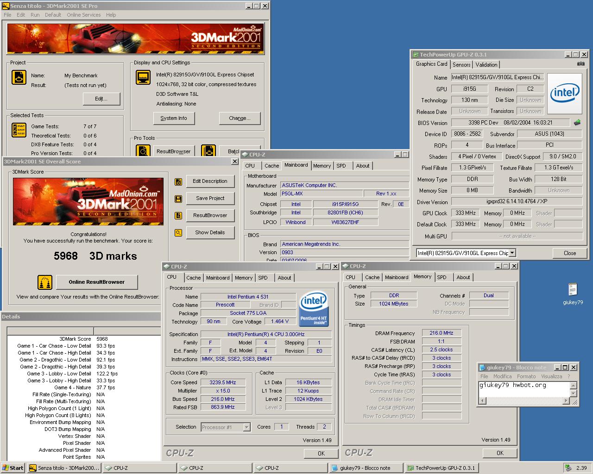Click the Display and CPU Settings monitor icon
This screenshot has height=474, width=593.
pos(143,77)
